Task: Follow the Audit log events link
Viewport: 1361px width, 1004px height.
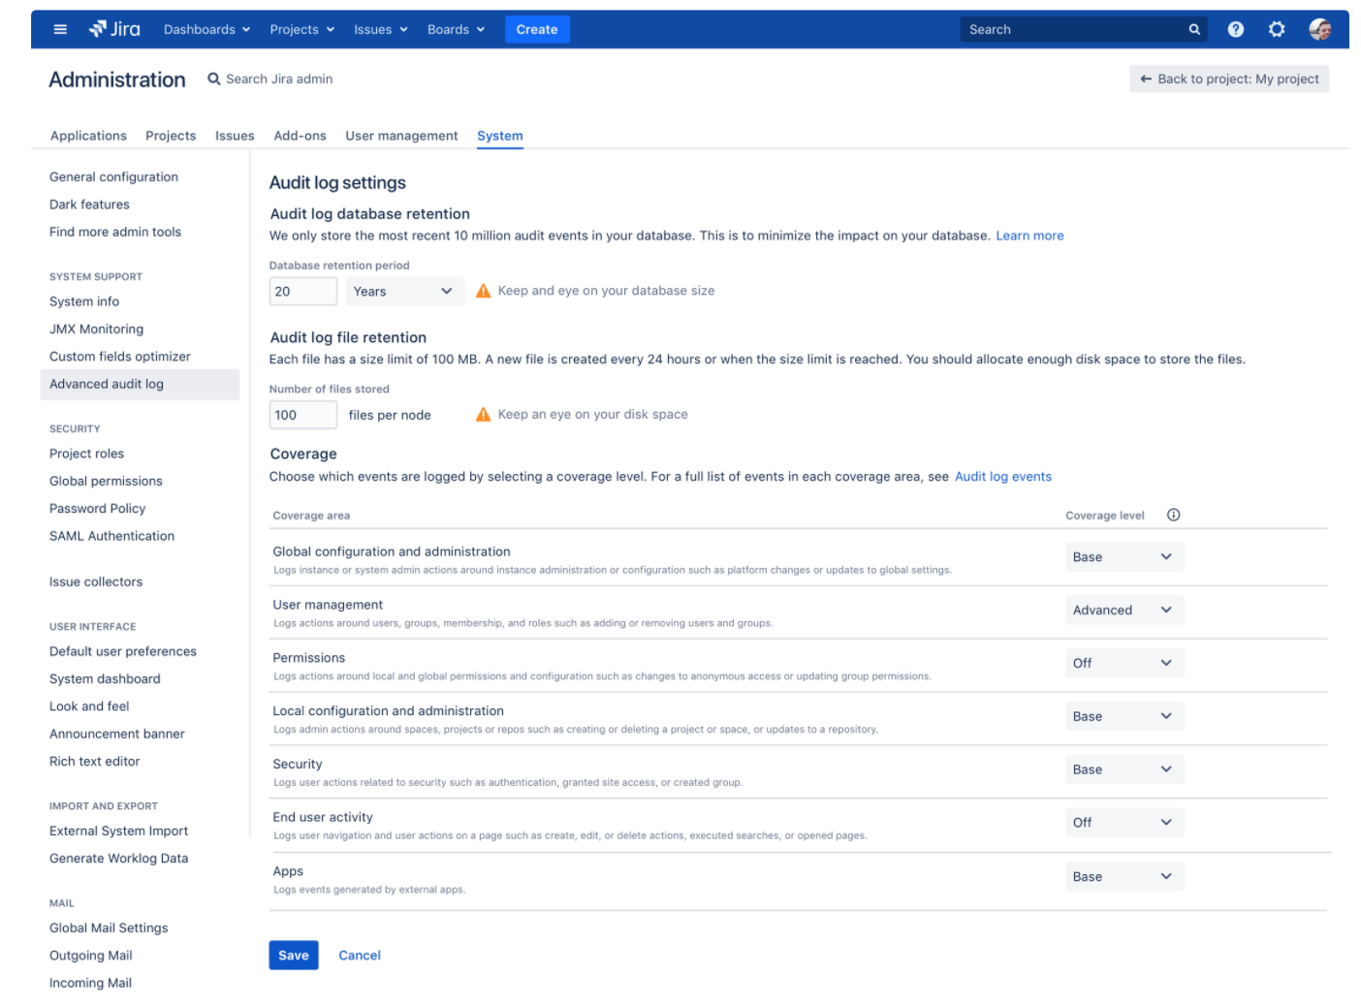Action: point(1002,477)
